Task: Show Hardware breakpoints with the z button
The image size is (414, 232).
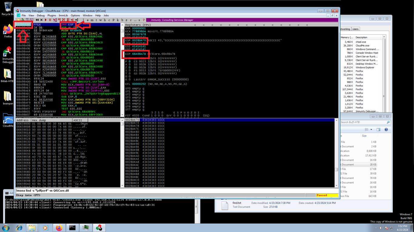Action: tap(126, 20)
